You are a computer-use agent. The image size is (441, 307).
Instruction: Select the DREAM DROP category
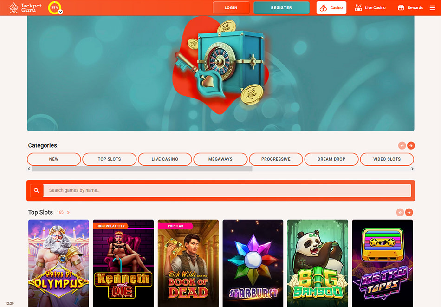[x=331, y=159]
